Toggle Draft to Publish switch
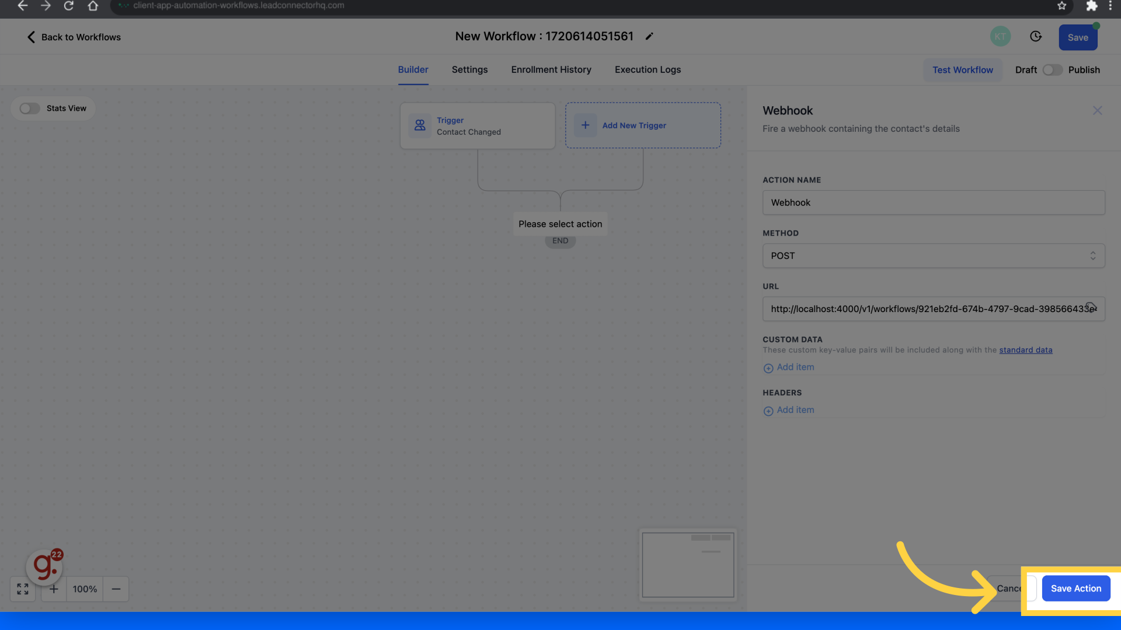This screenshot has width=1121, height=630. pyautogui.click(x=1053, y=70)
